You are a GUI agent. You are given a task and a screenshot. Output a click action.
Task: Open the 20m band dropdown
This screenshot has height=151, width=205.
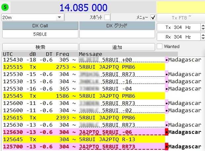tap(60, 17)
